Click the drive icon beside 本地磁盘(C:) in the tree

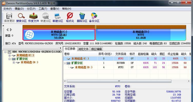(x=14, y=55)
